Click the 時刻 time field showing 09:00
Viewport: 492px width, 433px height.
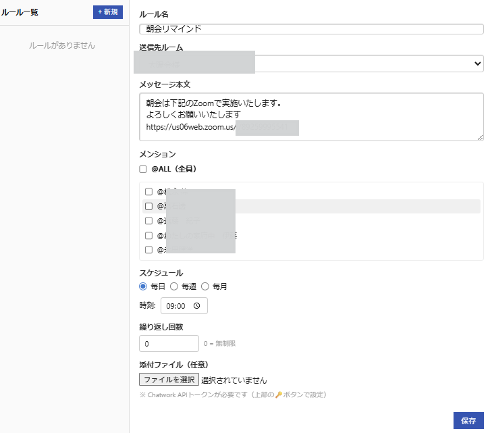click(x=184, y=306)
